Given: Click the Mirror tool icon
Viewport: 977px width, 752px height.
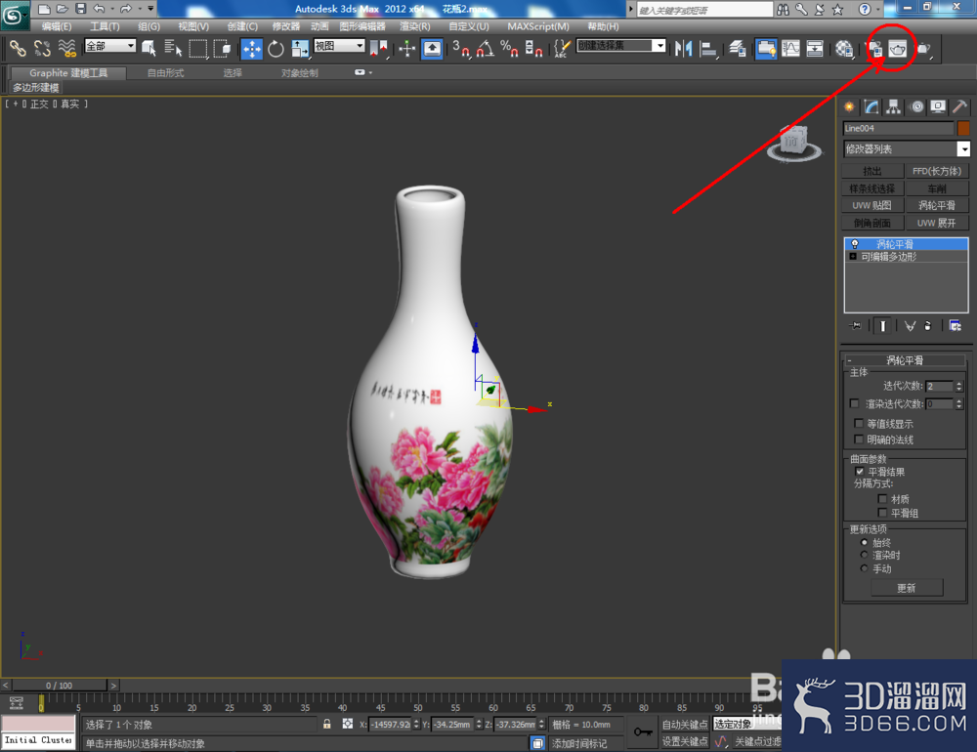Looking at the screenshot, I should tap(684, 49).
